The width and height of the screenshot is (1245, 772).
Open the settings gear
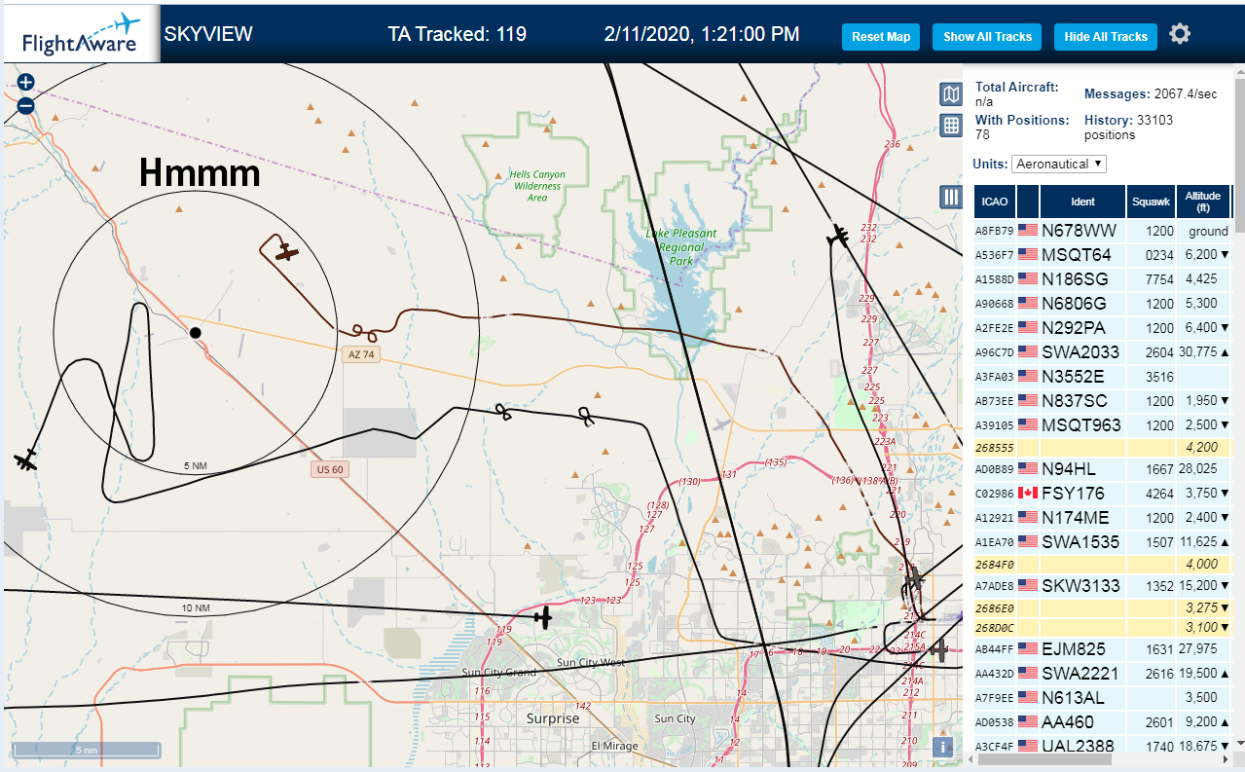(1180, 34)
